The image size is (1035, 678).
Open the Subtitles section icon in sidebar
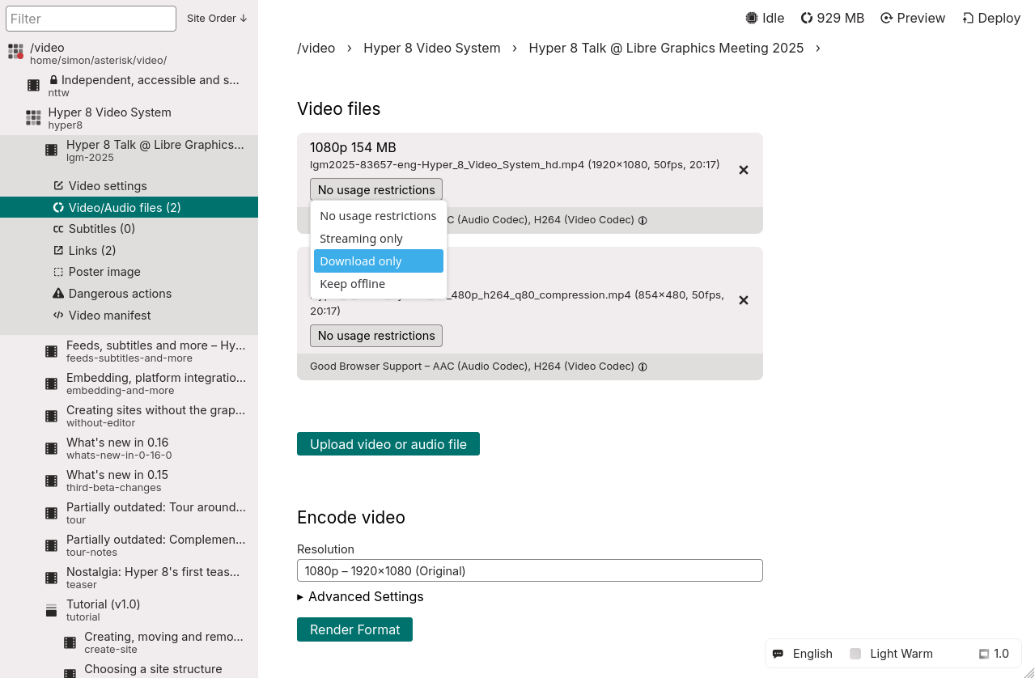tap(57, 229)
